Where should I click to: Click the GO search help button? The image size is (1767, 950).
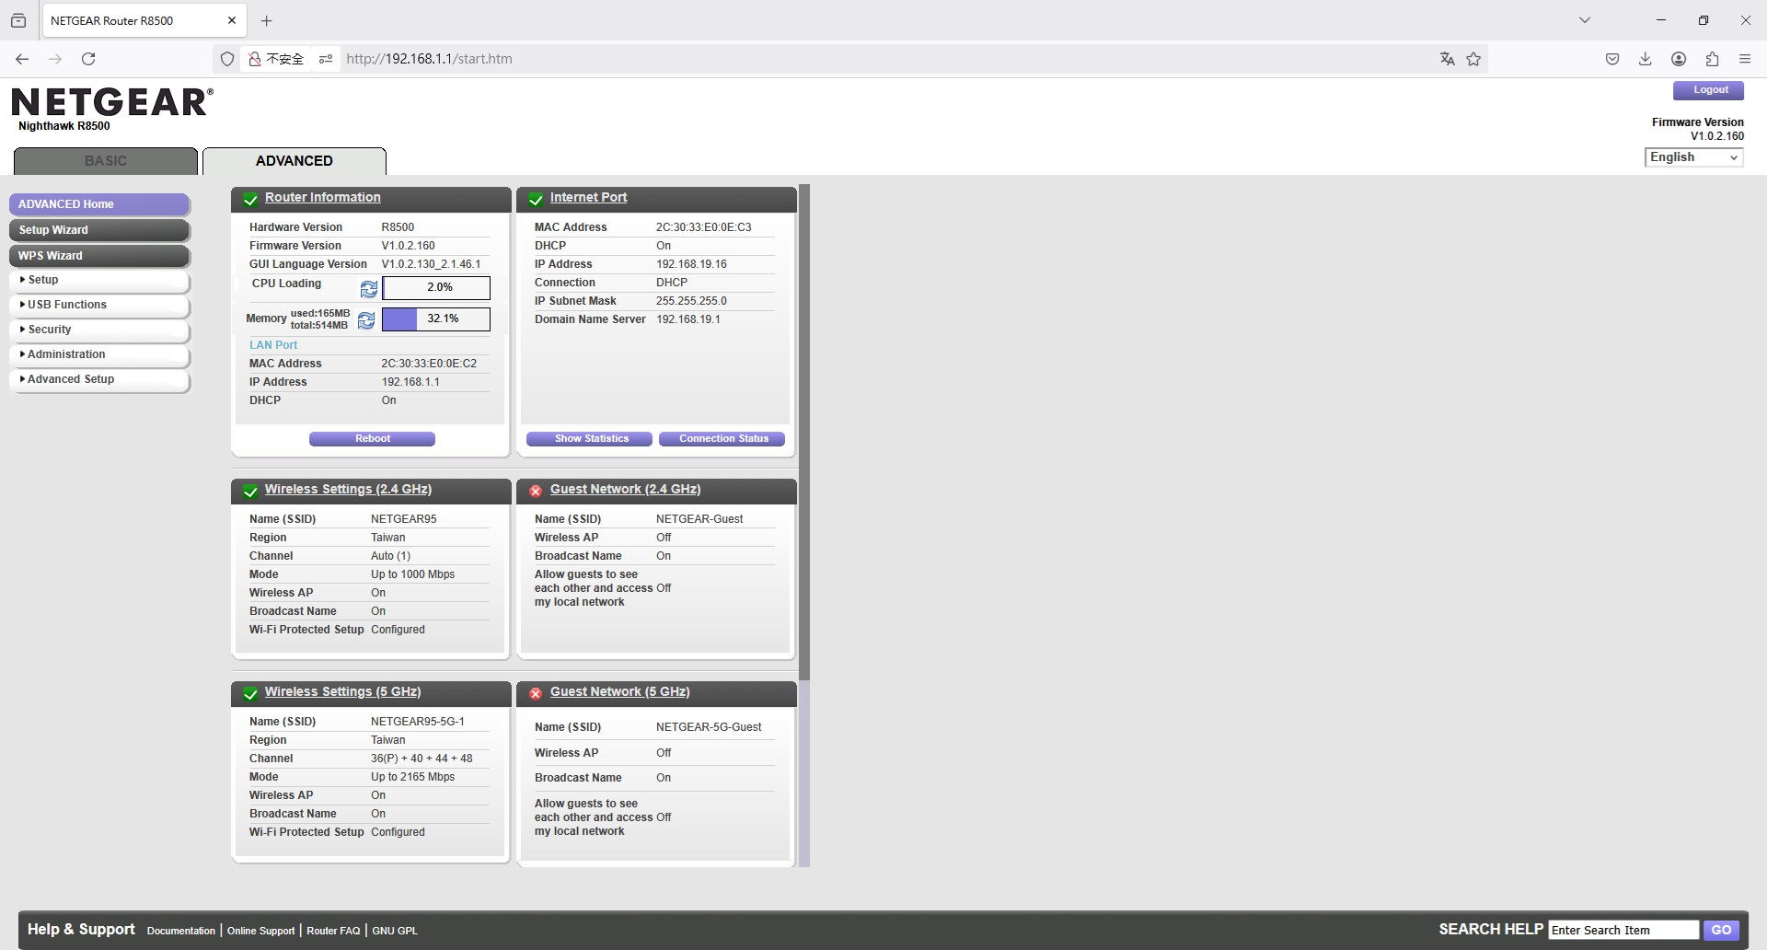click(1721, 931)
